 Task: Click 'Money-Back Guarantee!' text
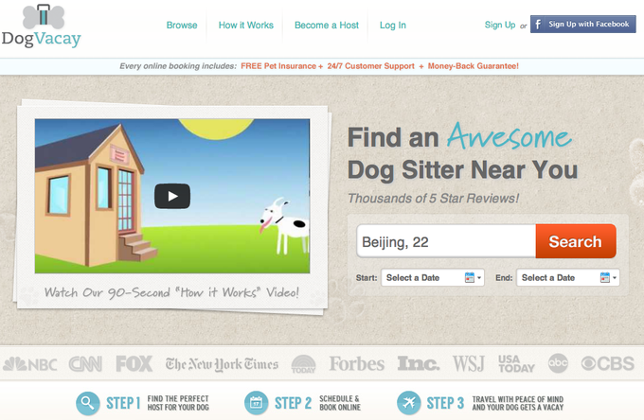[x=474, y=66]
